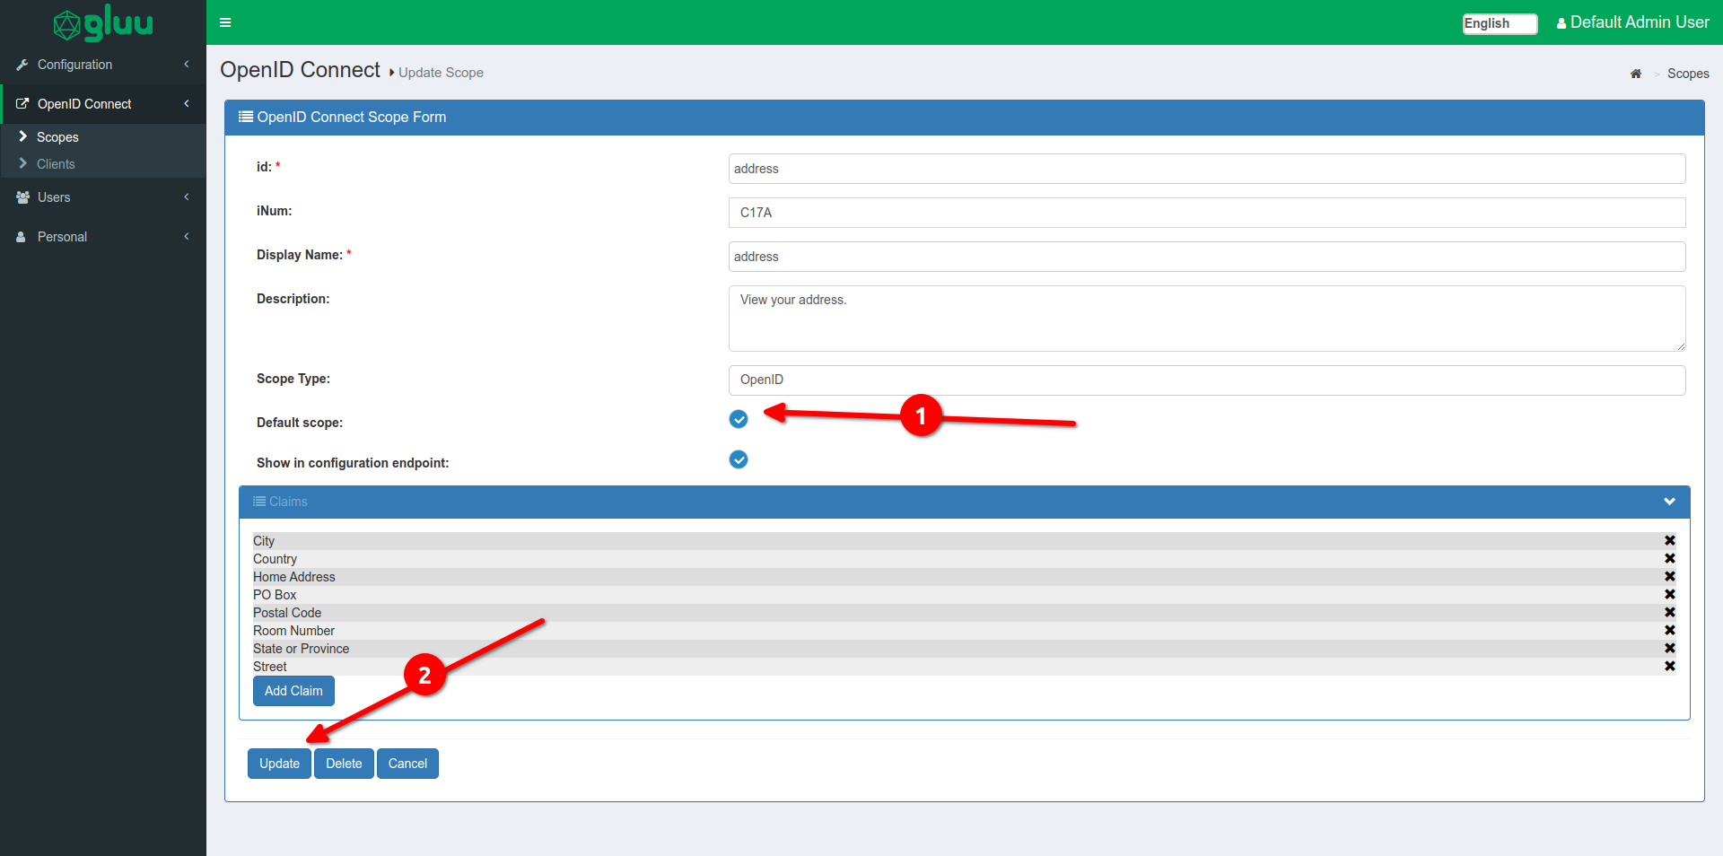
Task: Remove the Postal Code claim
Action: pyautogui.click(x=1670, y=612)
